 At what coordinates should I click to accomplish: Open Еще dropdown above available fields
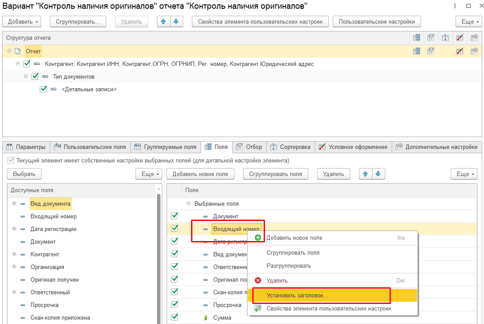[149, 174]
